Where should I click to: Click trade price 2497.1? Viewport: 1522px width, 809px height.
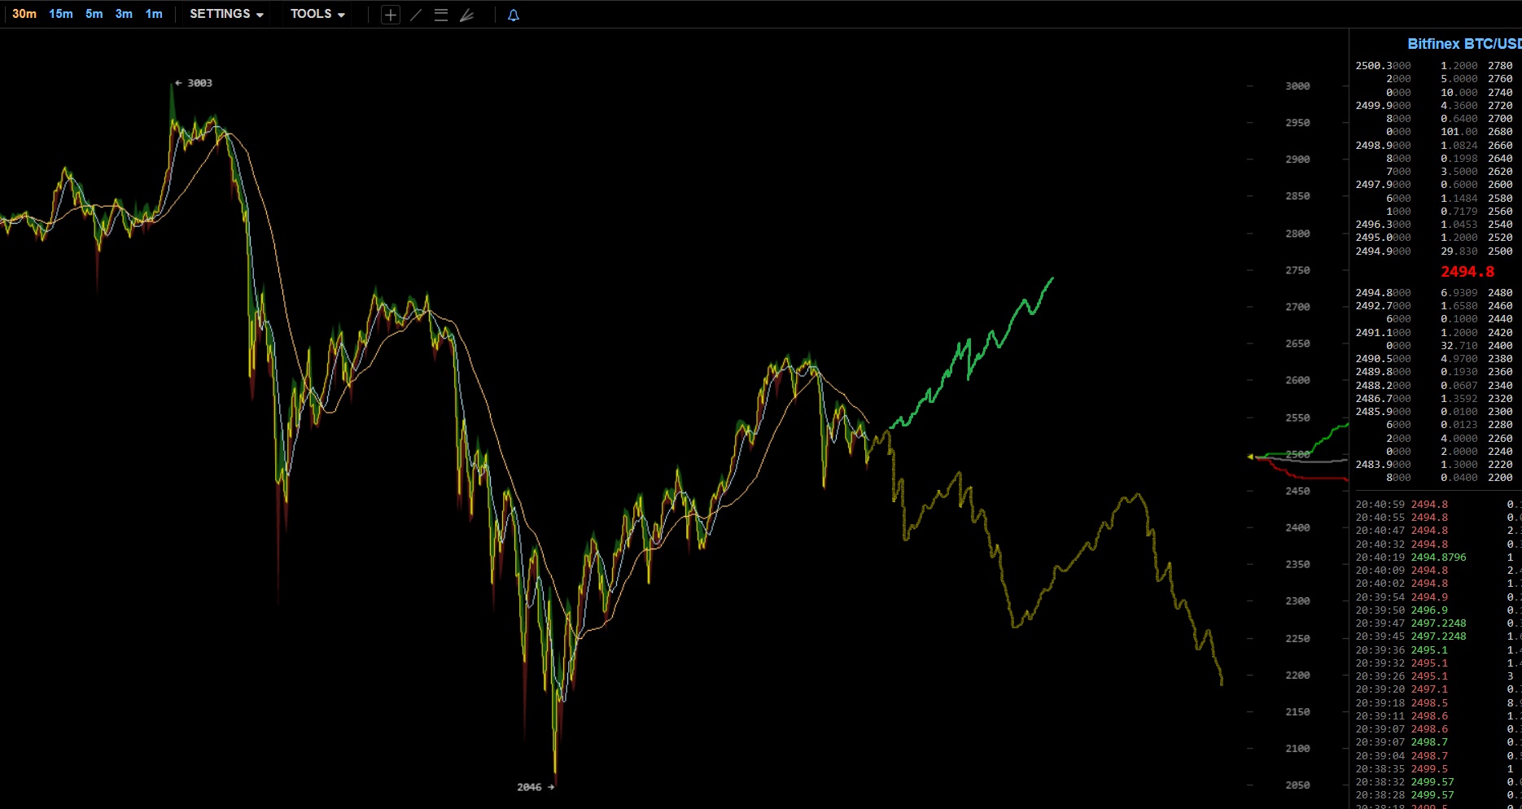(1429, 689)
